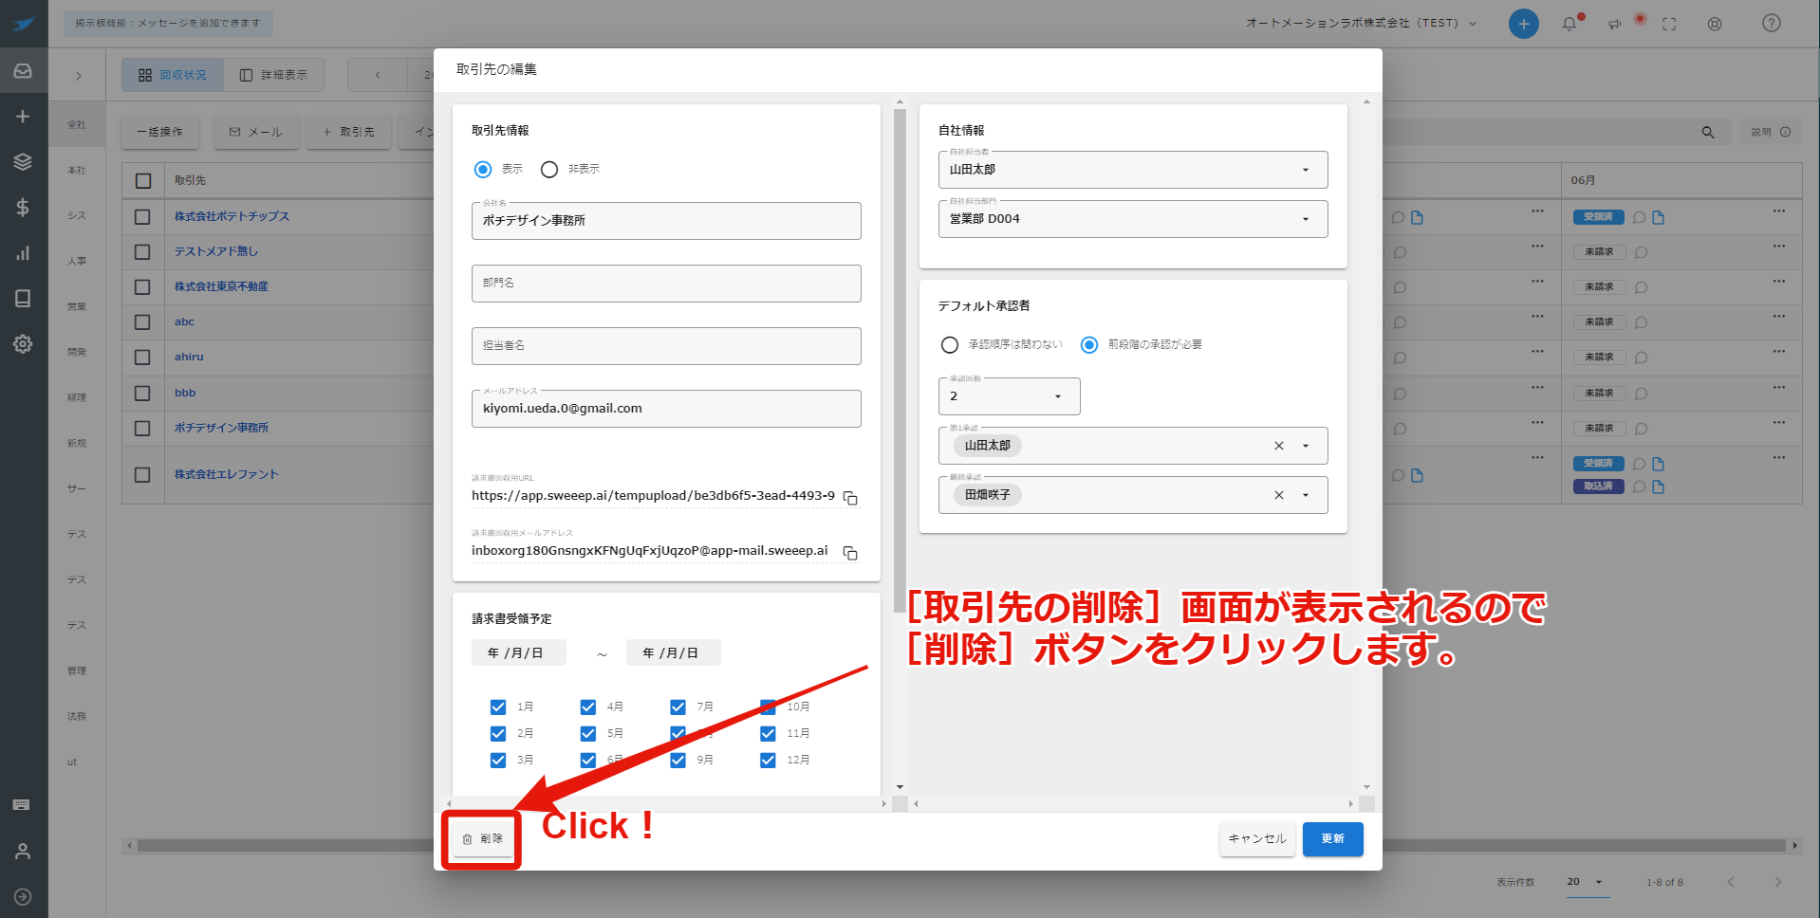Check the box for 株式会社東京不動産 row

point(142,286)
